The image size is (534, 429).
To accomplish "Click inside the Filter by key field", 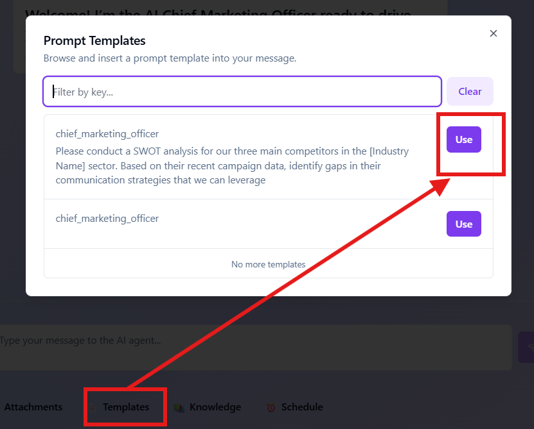I will (242, 91).
